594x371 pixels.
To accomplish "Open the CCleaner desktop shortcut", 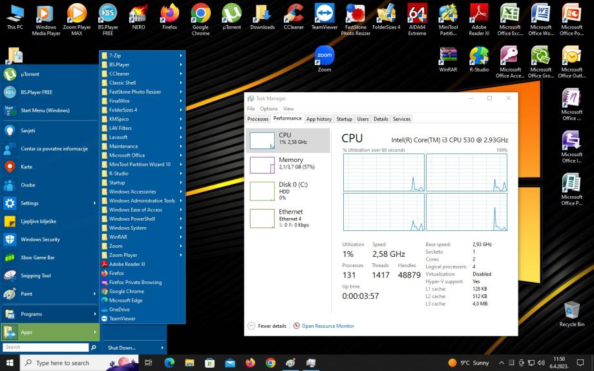I will click(293, 16).
